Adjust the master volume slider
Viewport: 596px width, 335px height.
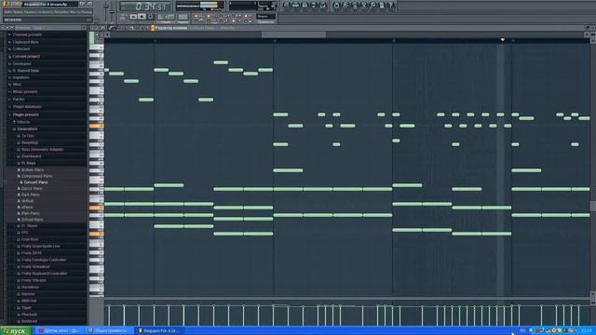106,7
